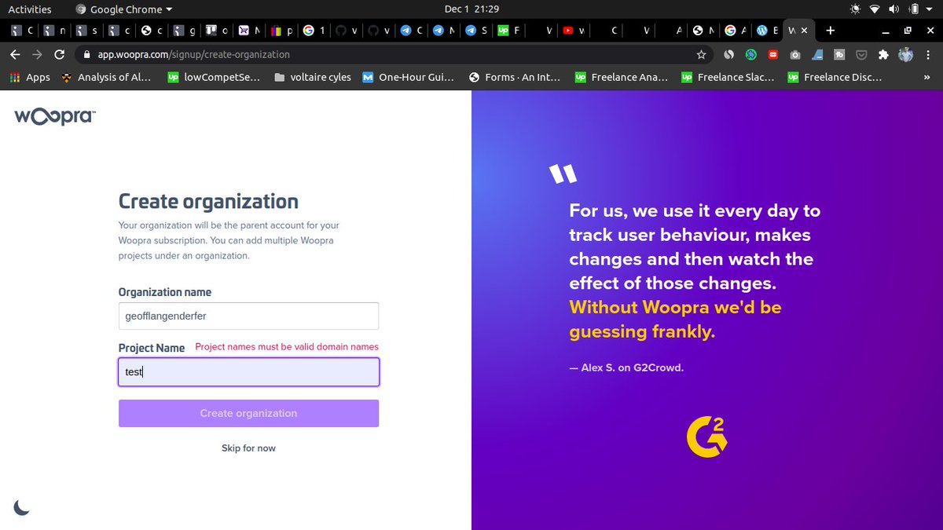Click the Skip for now link
Screen dimensions: 943x530
pyautogui.click(x=248, y=448)
